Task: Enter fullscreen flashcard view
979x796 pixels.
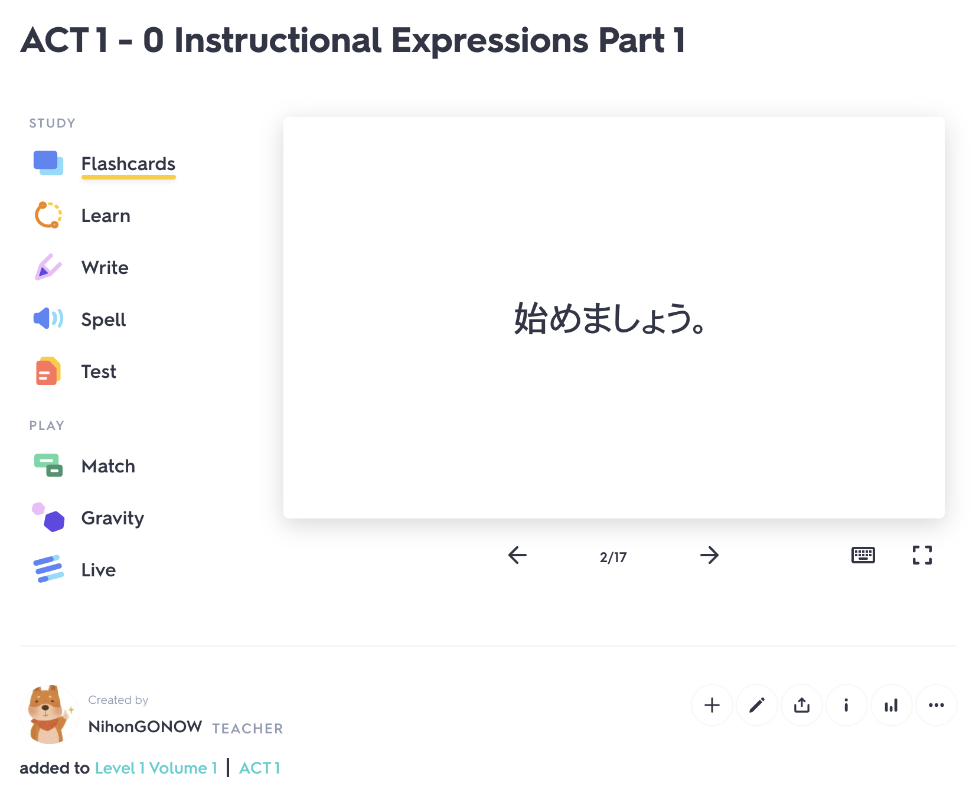Action: pyautogui.click(x=922, y=555)
